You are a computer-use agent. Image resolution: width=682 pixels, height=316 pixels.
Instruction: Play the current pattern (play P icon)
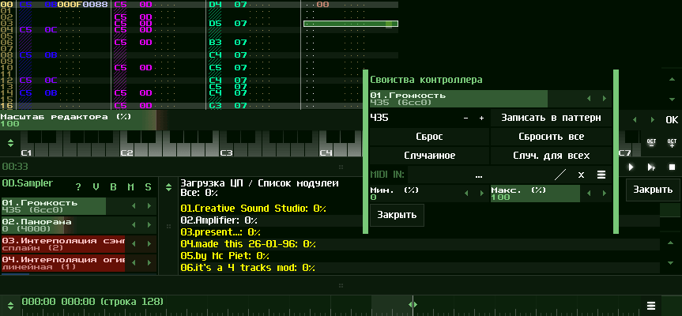coord(651,167)
